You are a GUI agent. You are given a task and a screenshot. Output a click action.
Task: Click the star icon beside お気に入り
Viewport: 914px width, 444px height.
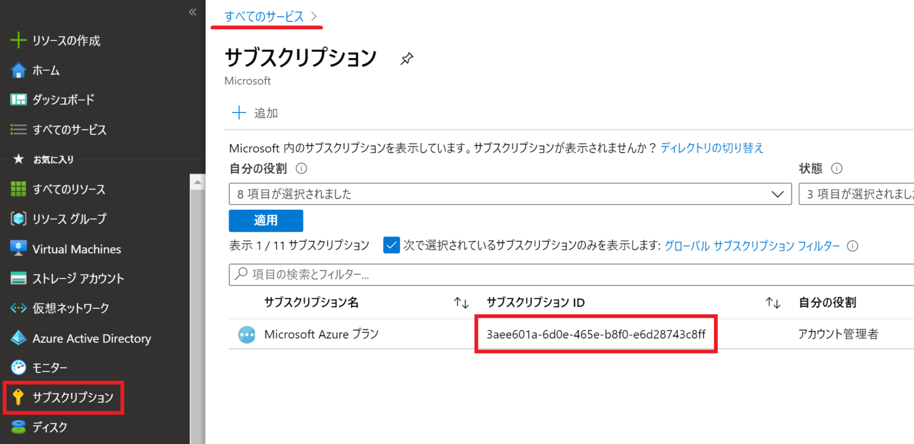18,159
